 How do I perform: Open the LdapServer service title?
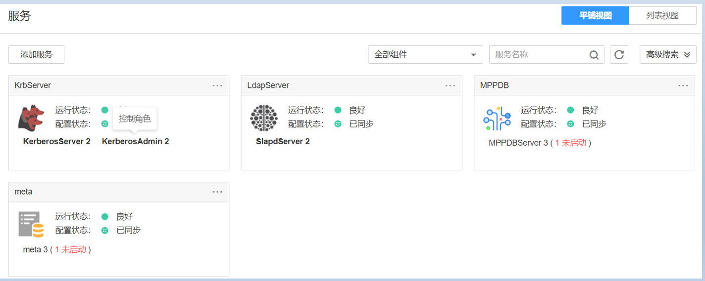pos(268,85)
